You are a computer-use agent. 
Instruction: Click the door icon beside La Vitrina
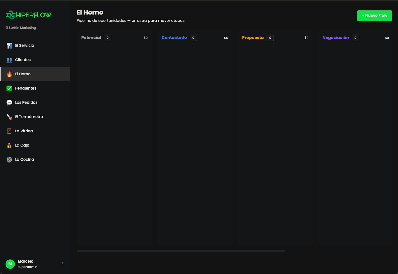(9, 131)
